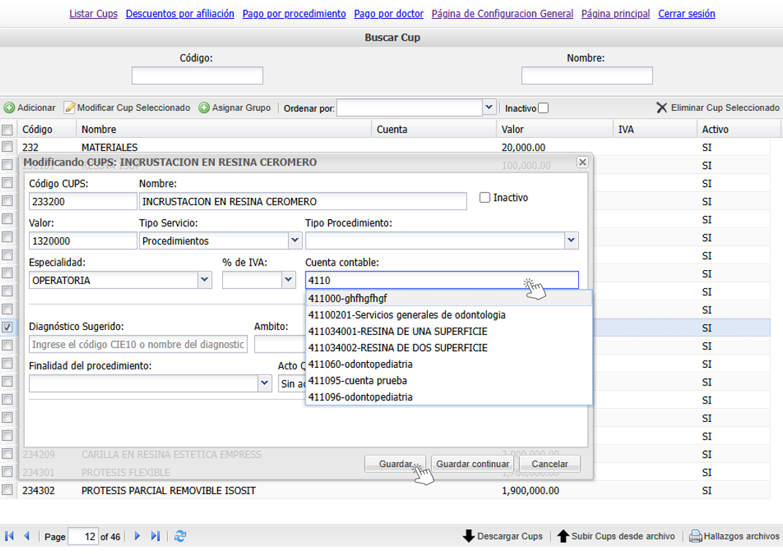This screenshot has height=554, width=783.
Task: Open the Ordenar por dropdown
Action: [x=488, y=107]
